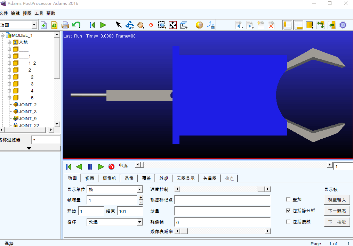Increment 帧增量 with the plus stepper
The height and width of the screenshot is (246, 353).
(141, 197)
